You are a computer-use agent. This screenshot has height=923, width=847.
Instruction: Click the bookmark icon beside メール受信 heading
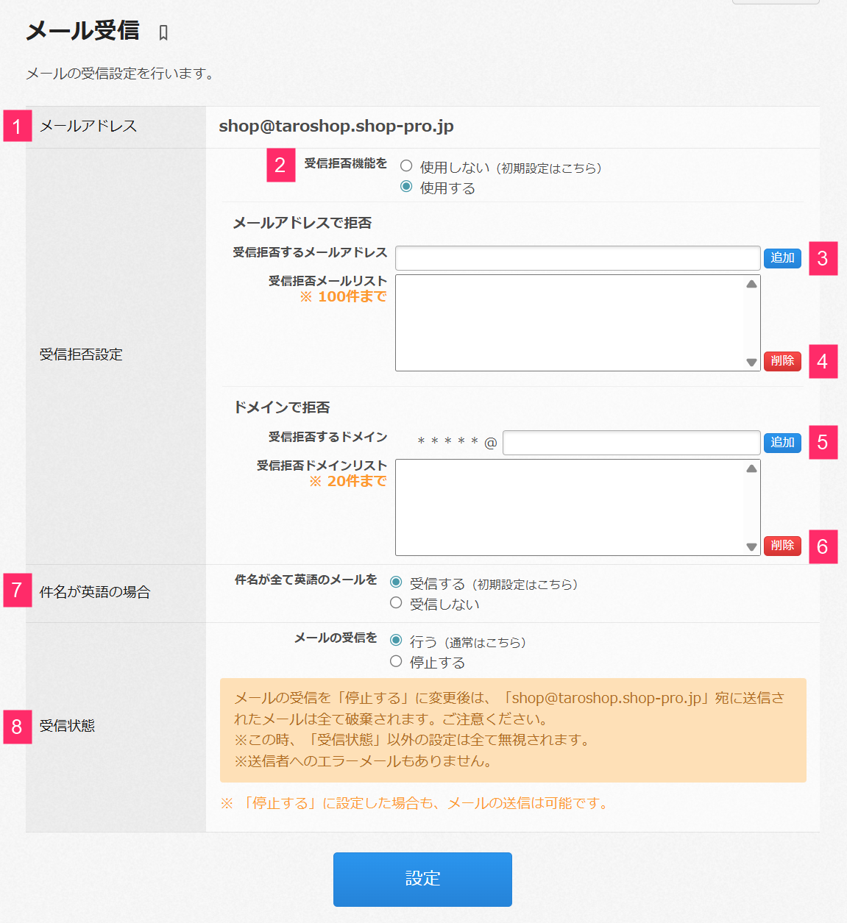(163, 32)
